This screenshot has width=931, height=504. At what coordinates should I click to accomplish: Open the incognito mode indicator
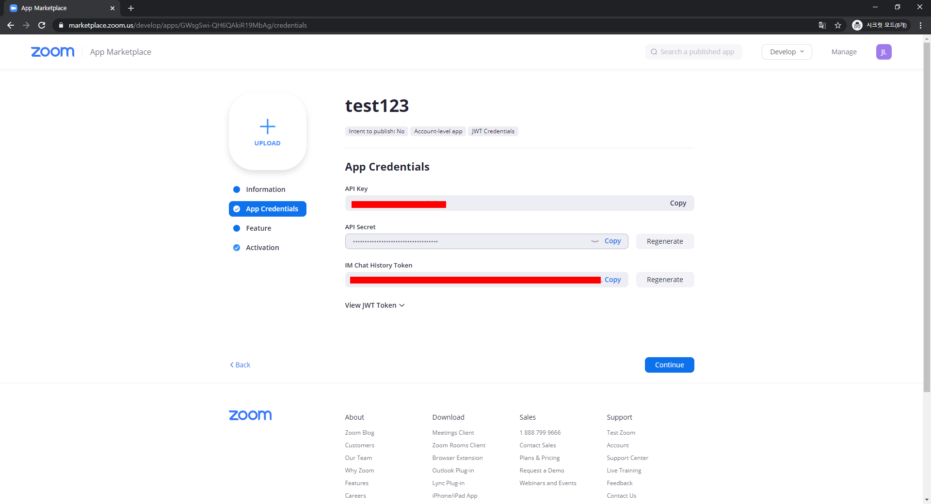click(x=880, y=25)
